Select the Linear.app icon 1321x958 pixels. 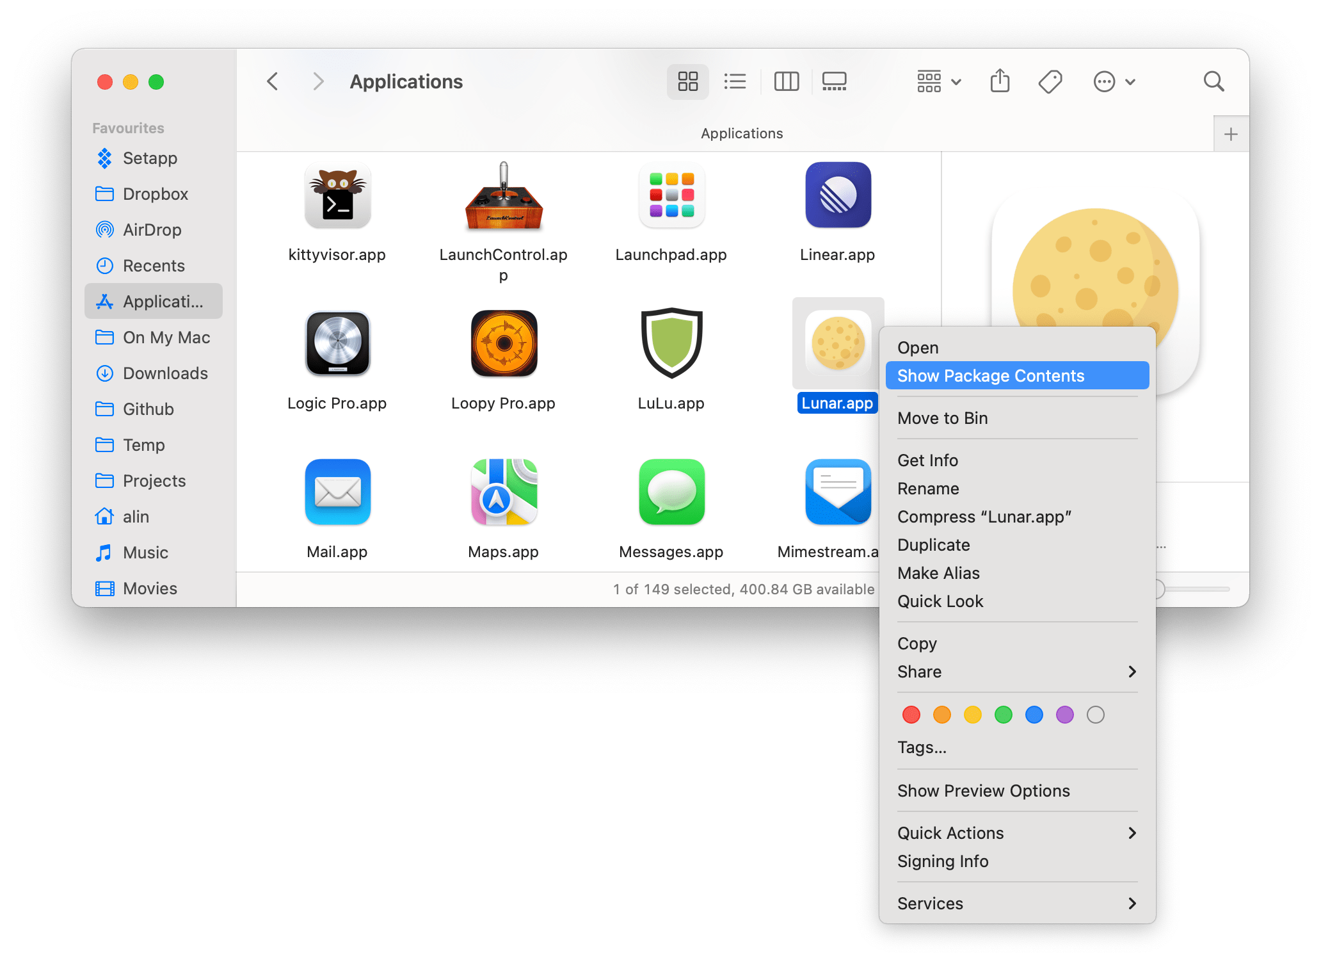click(838, 195)
